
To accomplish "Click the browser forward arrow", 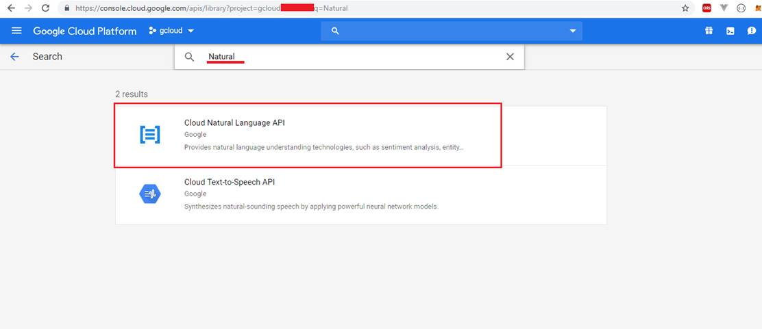I will tap(28, 8).
